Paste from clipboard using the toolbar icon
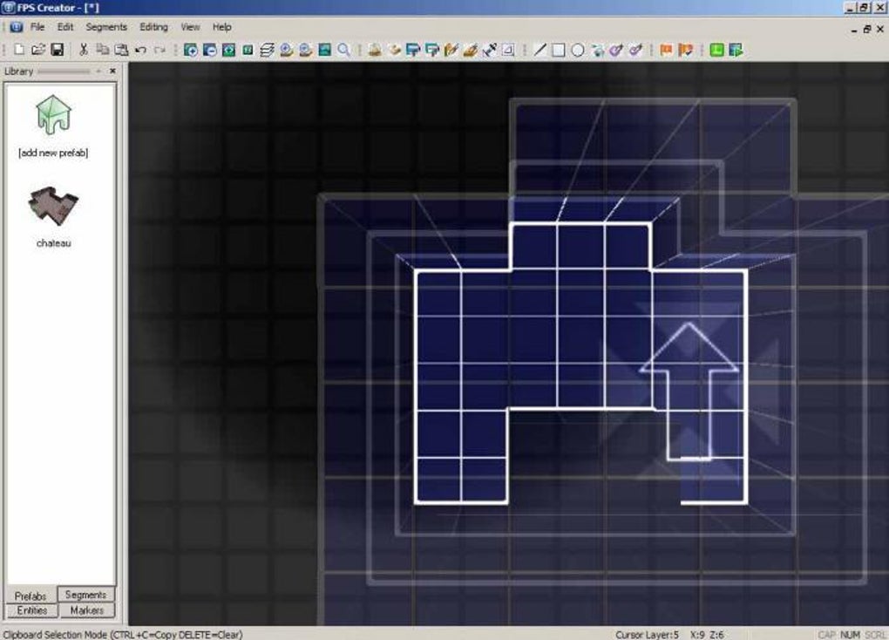The image size is (889, 640). tap(121, 50)
